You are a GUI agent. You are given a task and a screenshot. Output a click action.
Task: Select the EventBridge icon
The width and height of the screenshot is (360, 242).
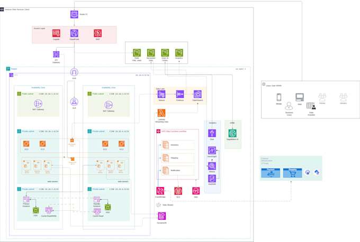pyautogui.click(x=160, y=191)
